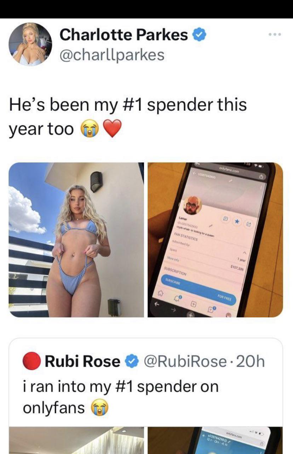Click Charlotte Parkes' blue verified badge
Viewport: 293px width, 454px height.
coord(198,35)
